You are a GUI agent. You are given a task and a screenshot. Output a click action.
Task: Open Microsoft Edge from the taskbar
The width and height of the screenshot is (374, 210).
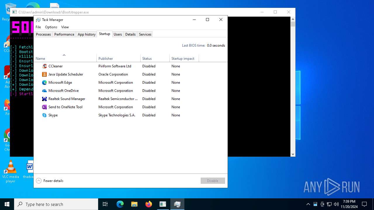click(x=120, y=204)
